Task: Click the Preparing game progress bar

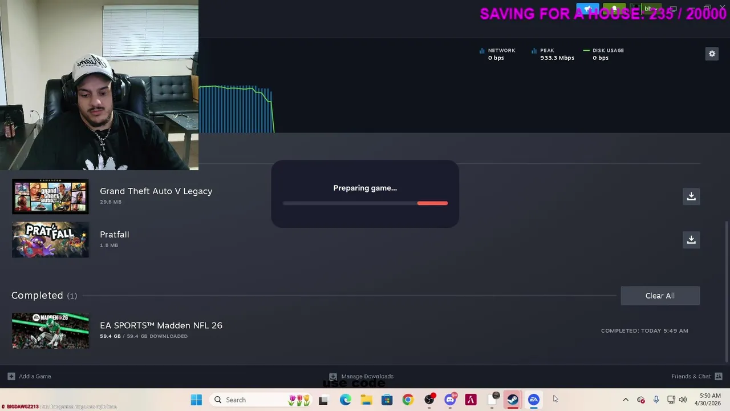Action: (365, 203)
